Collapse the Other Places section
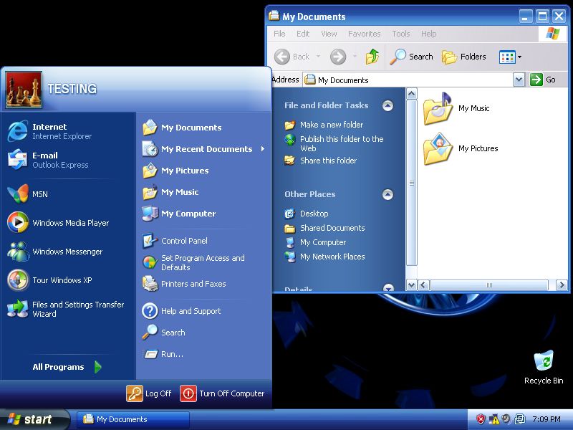Viewport: 573px width, 430px height. coord(387,194)
